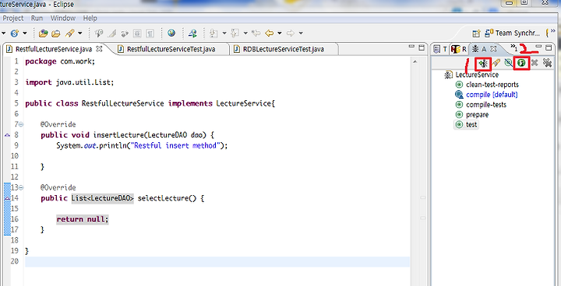
Task: Open the R view tab beside the Ant view
Action: (459, 49)
